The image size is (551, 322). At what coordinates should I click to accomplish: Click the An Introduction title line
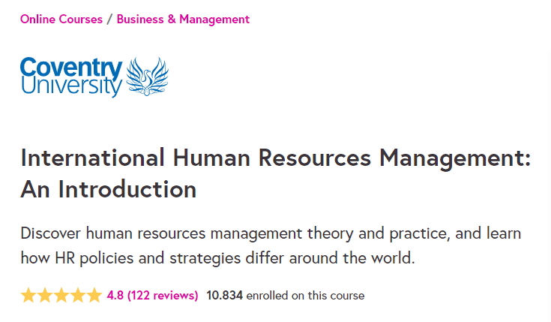[108, 190]
